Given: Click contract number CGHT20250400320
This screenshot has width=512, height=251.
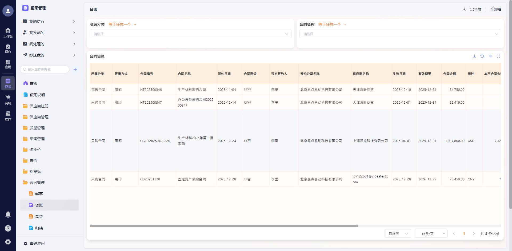Looking at the screenshot, I should click(x=155, y=141).
